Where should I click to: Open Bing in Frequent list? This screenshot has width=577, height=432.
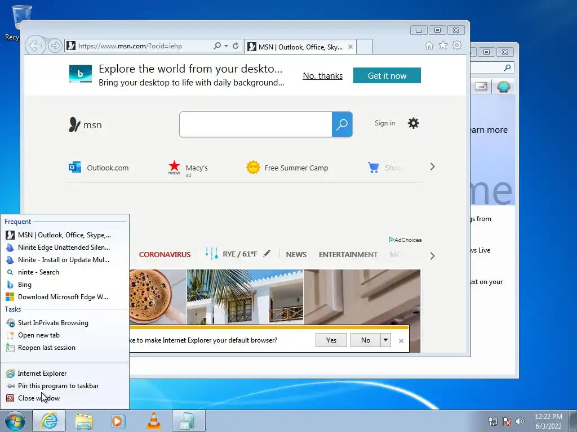(x=65, y=284)
